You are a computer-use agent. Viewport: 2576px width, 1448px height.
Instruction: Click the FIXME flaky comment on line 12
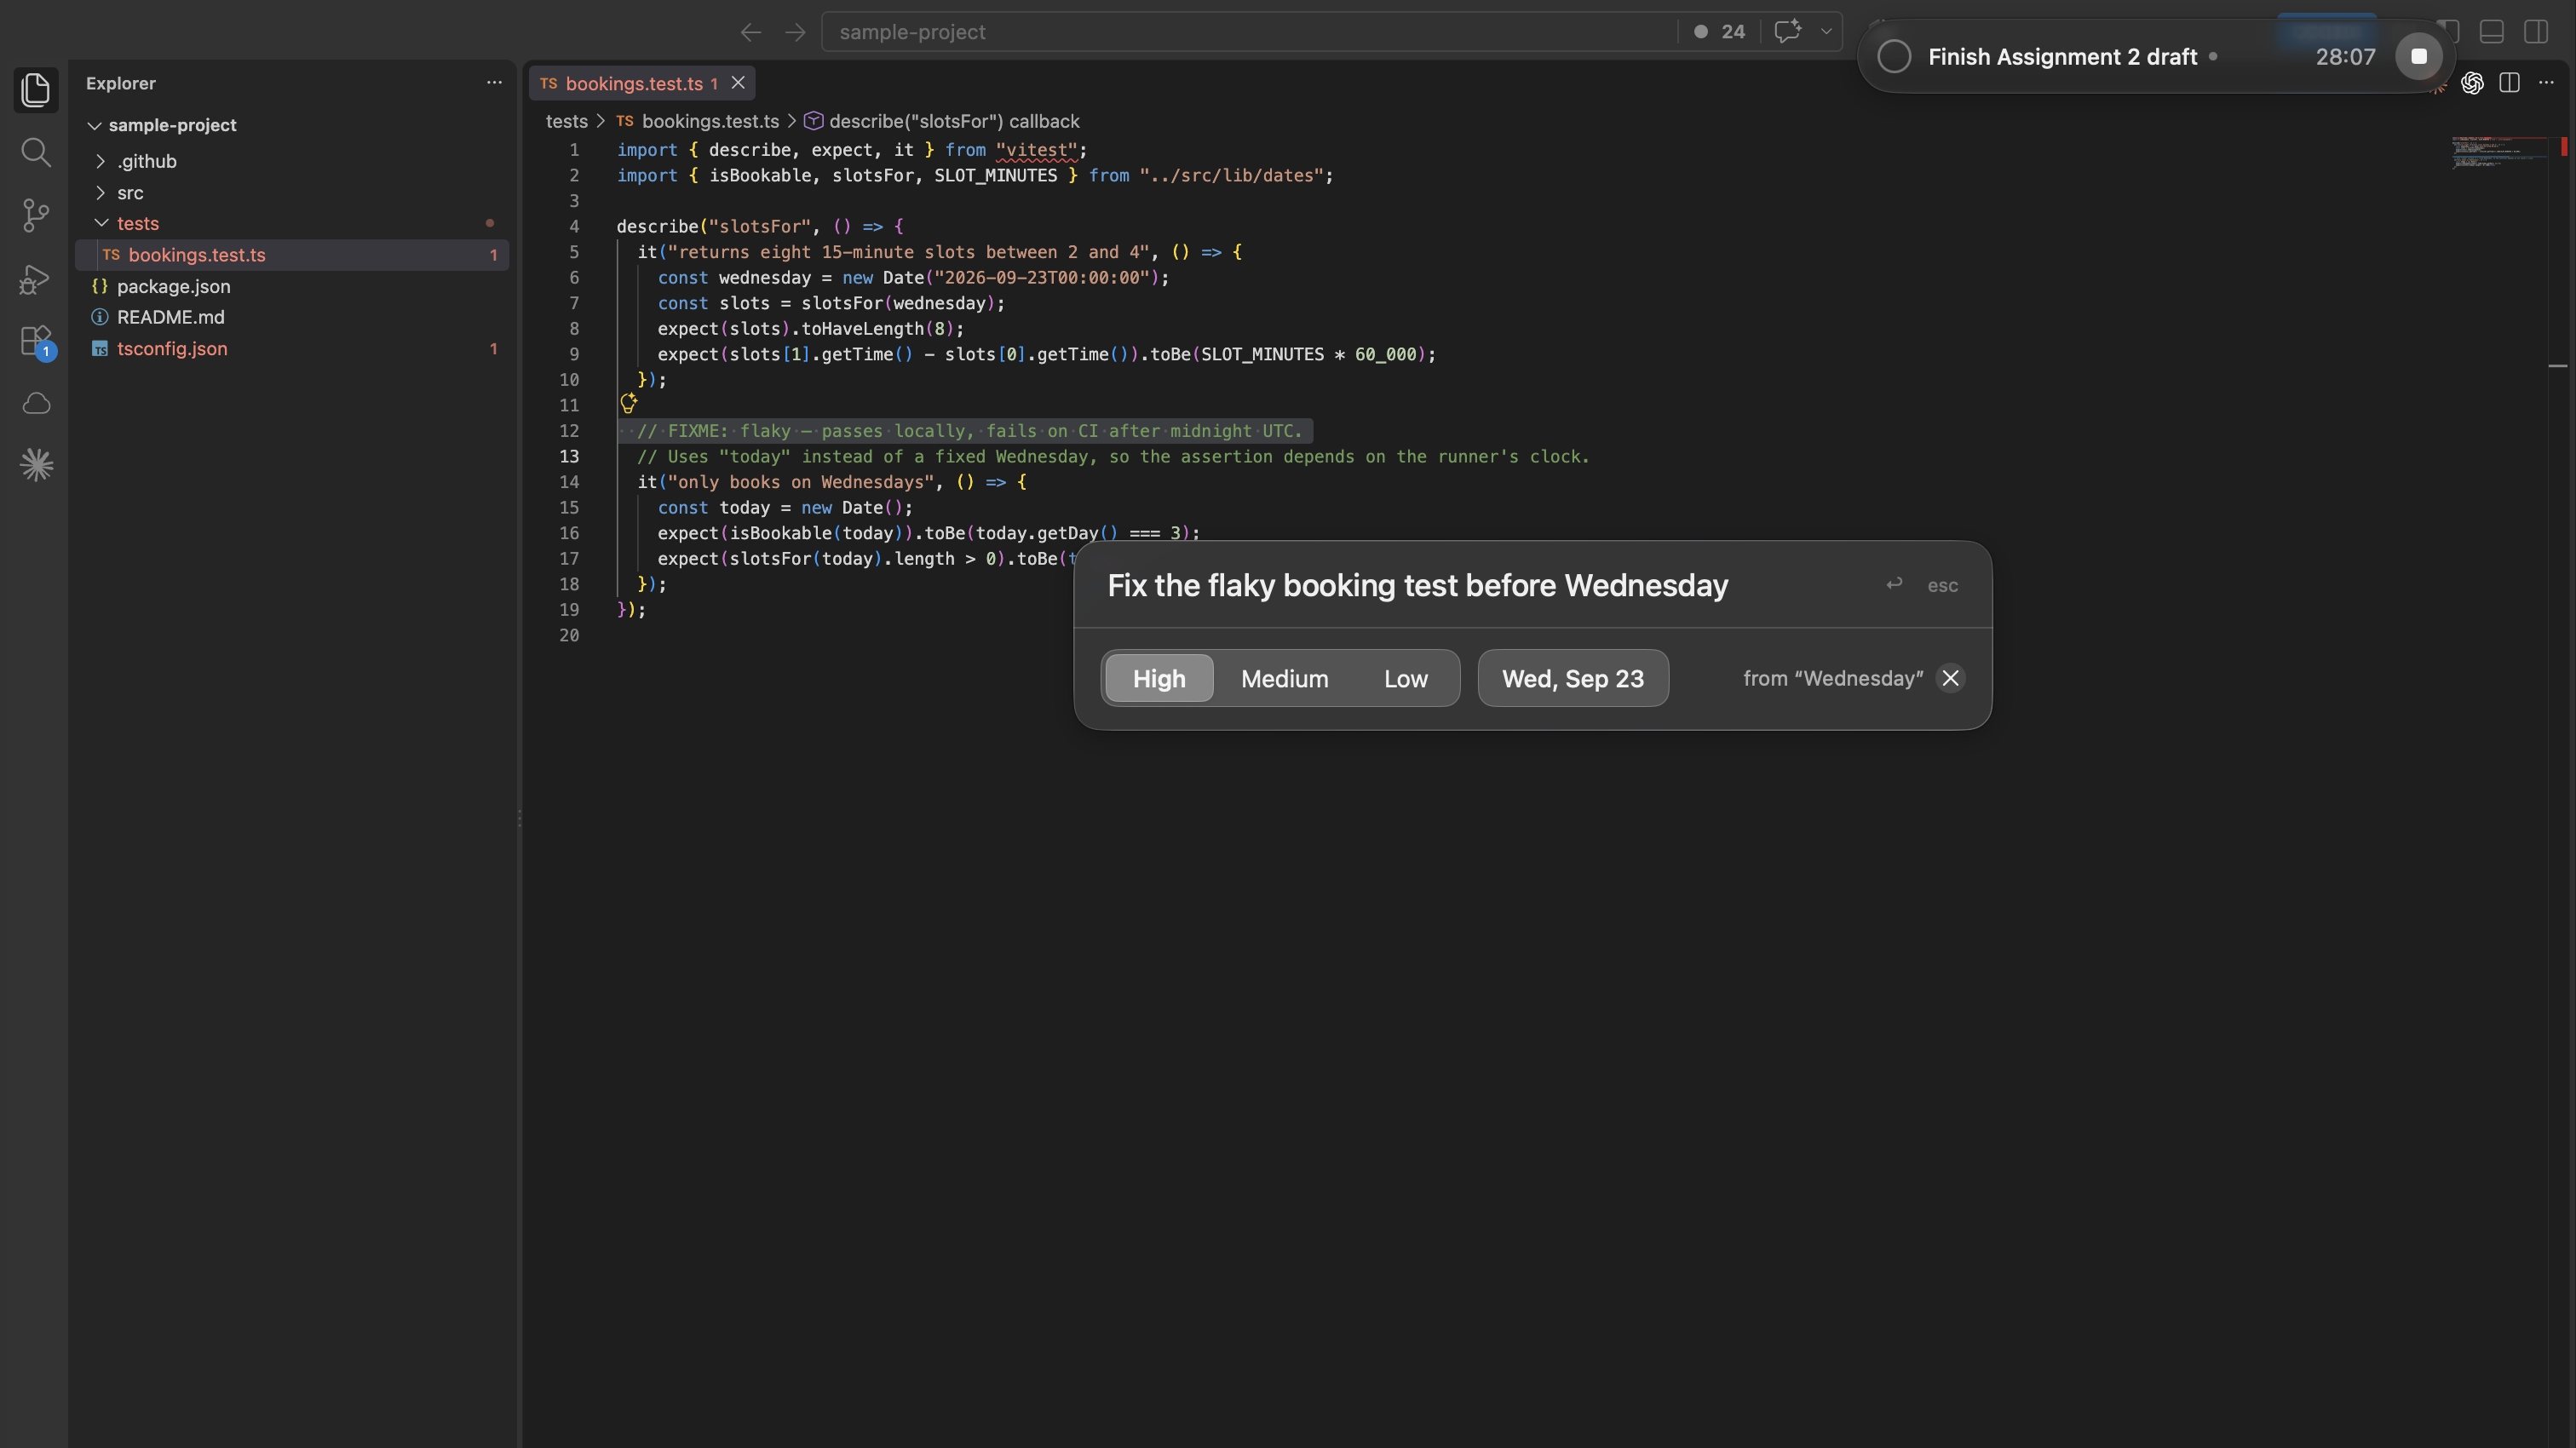[969, 431]
